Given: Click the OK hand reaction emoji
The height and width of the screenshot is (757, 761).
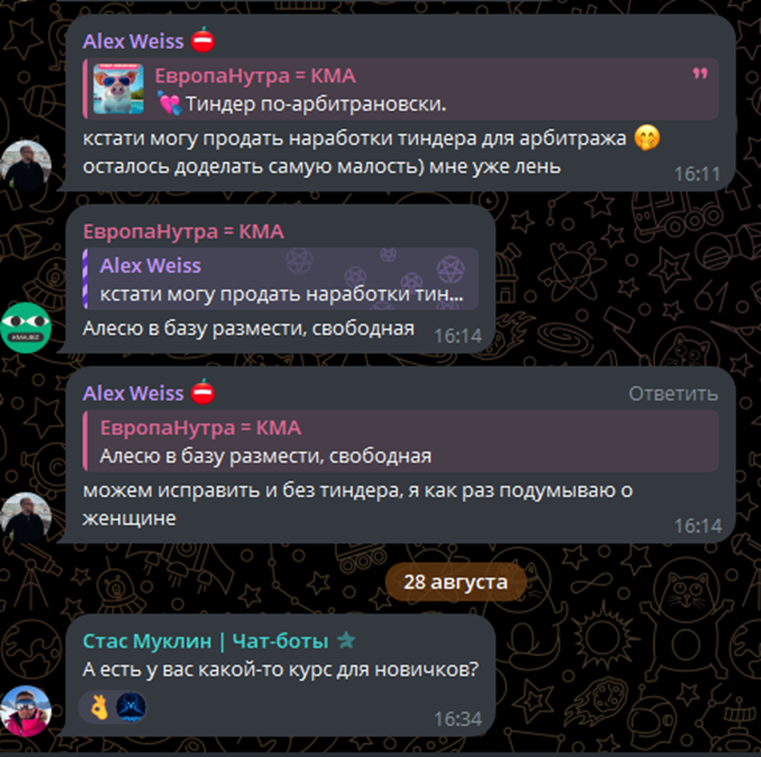Looking at the screenshot, I should (100, 706).
